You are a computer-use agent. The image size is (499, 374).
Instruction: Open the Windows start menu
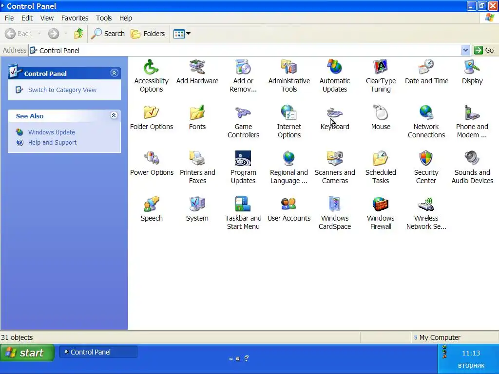(x=27, y=353)
